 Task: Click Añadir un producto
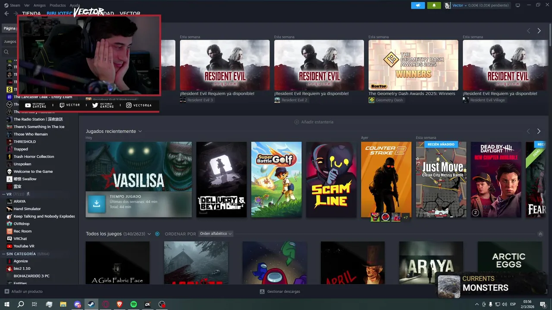coord(24,291)
